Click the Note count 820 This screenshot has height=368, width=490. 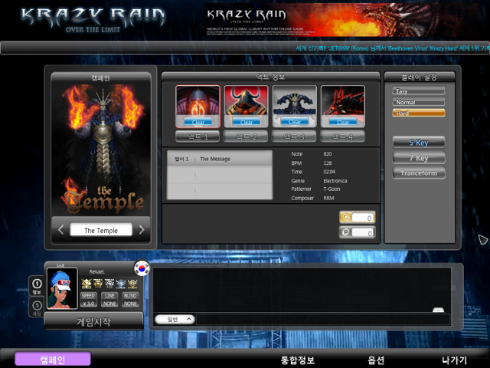click(328, 154)
